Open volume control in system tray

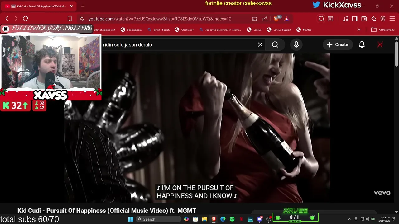click(x=368, y=219)
